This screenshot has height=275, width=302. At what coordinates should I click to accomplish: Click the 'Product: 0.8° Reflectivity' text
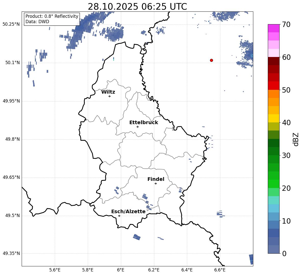(x=52, y=16)
